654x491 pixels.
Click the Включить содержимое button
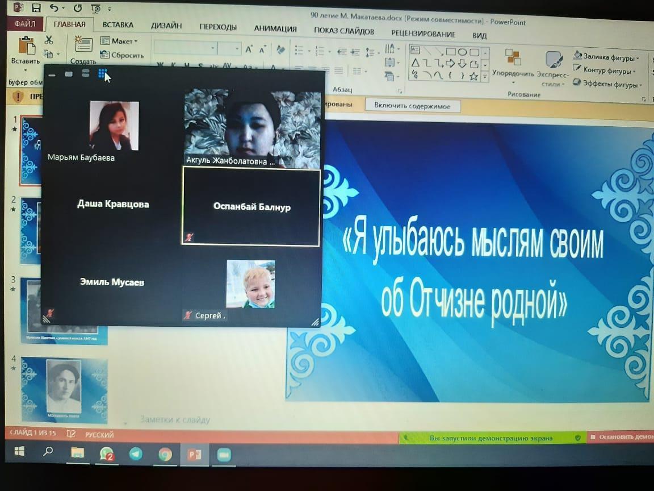pyautogui.click(x=413, y=106)
